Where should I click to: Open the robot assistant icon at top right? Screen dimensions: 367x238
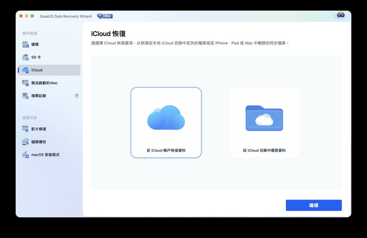coord(340,15)
